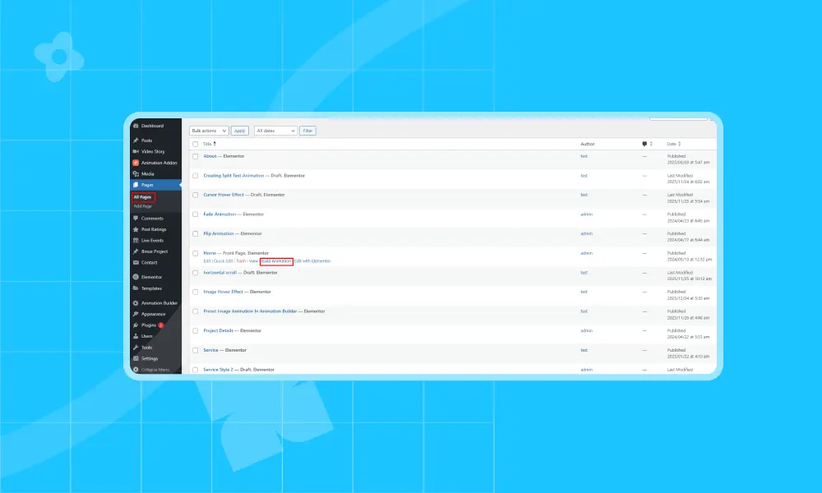The image size is (822, 493).
Task: Toggle the select-all checkbox beside Title
Action: [x=196, y=144]
